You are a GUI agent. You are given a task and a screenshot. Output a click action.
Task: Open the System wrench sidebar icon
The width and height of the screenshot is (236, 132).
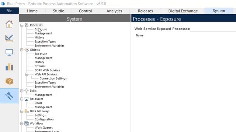tap(9, 95)
